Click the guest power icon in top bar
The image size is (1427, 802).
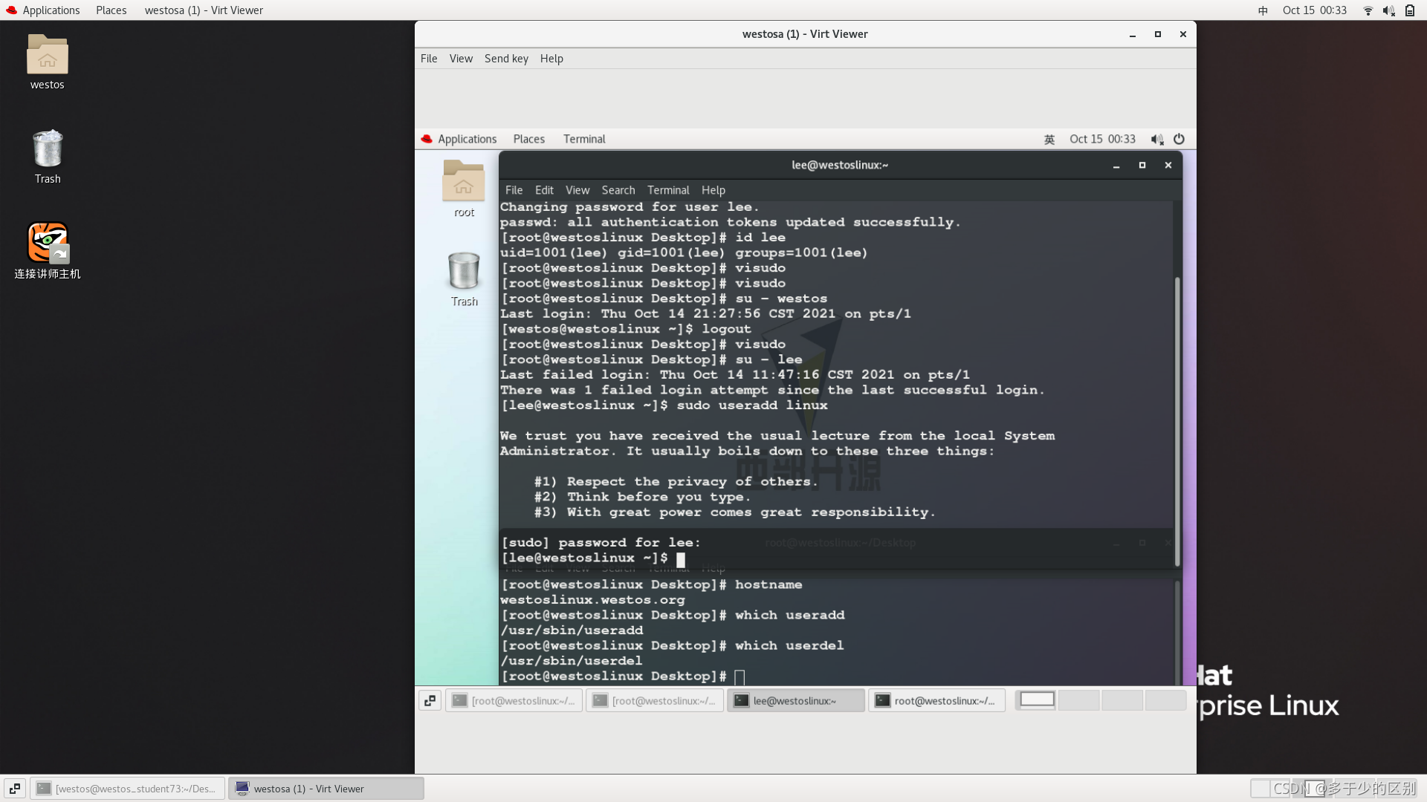pos(1179,139)
